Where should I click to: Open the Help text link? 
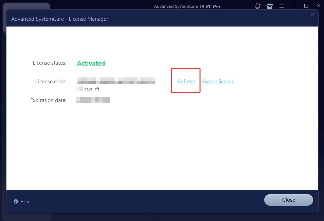pos(24,202)
